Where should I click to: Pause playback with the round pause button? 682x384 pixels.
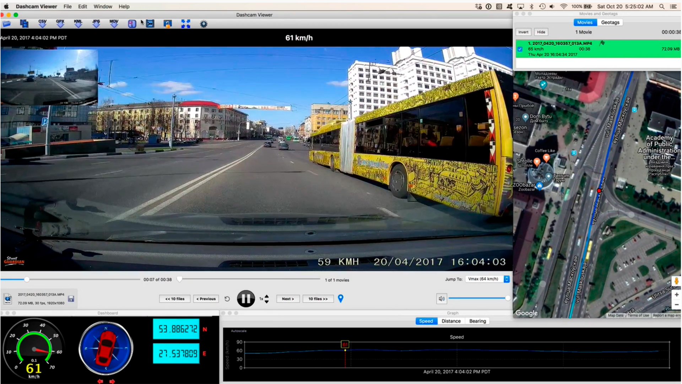tap(246, 299)
